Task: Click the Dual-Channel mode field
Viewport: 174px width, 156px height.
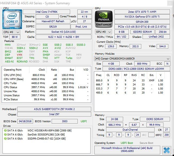Action: pos(130,130)
